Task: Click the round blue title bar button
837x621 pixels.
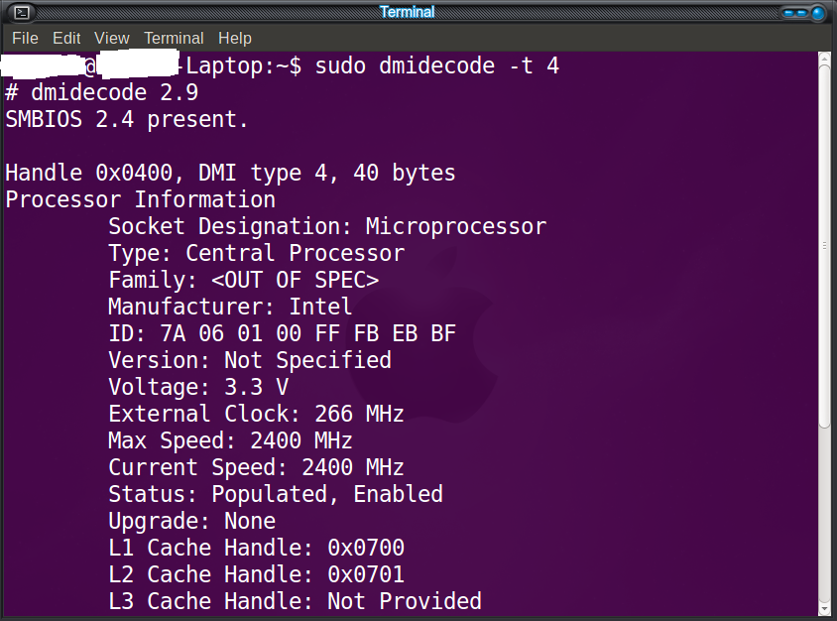Action: pos(818,13)
